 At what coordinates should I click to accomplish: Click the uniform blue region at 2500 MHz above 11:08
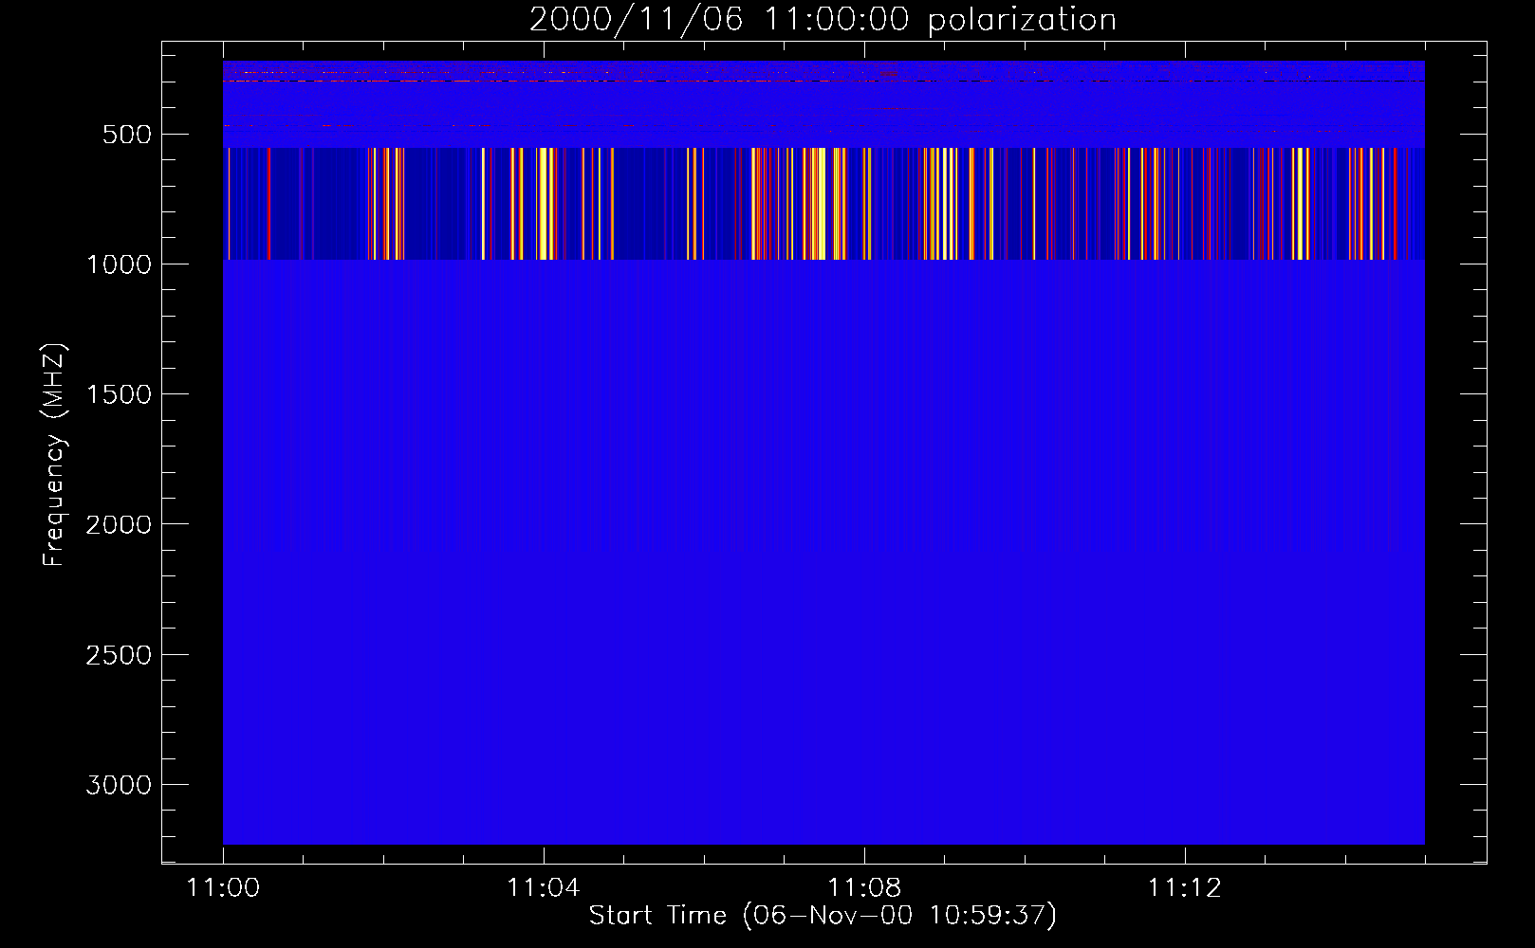(x=864, y=654)
